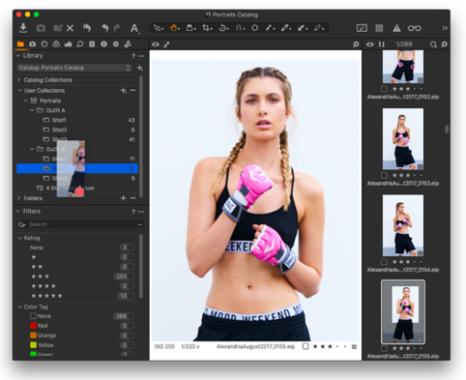
Task: Check the selection box under the 0152 thumbnail
Action: (384, 89)
